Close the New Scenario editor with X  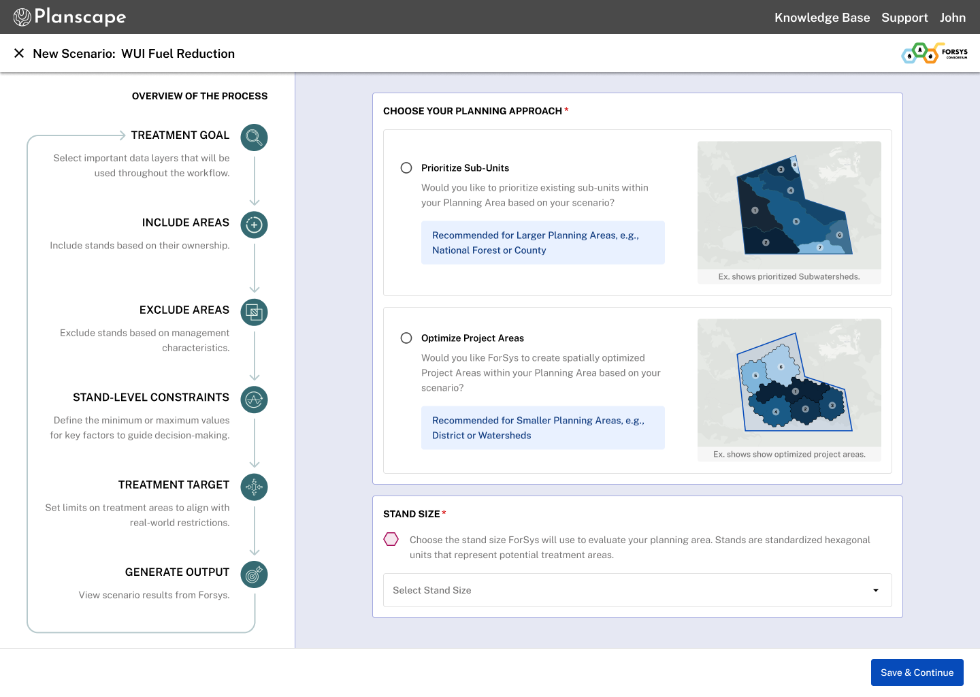point(19,53)
